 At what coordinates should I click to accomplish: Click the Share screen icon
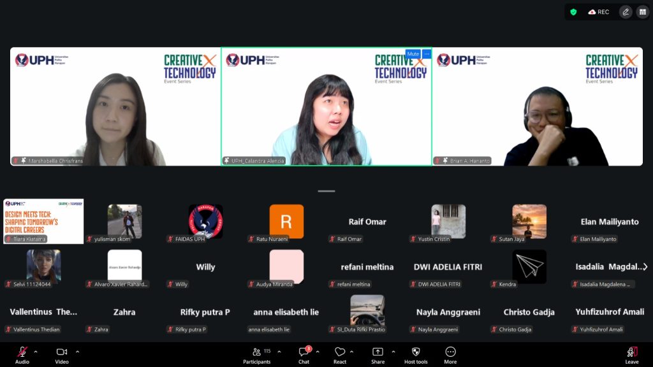coord(378,352)
